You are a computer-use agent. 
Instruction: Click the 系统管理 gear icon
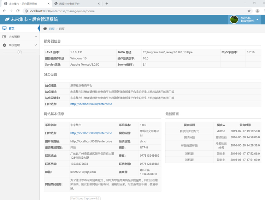tap(4, 45)
